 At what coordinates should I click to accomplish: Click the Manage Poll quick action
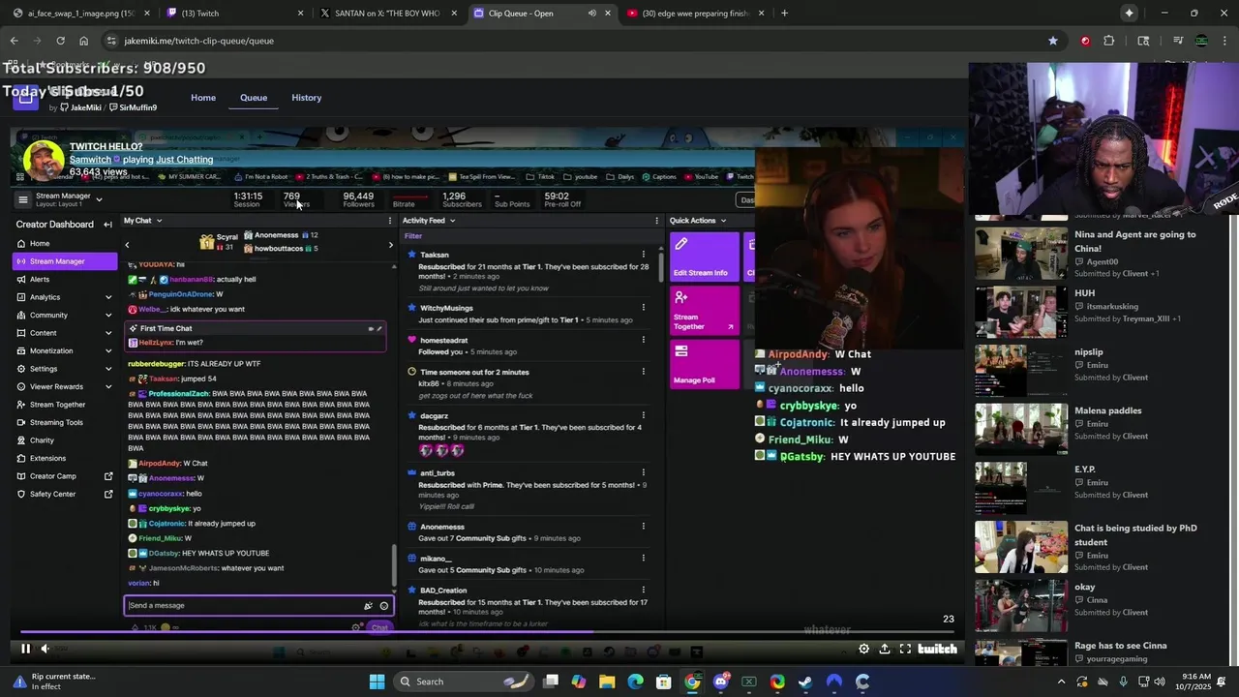(704, 364)
